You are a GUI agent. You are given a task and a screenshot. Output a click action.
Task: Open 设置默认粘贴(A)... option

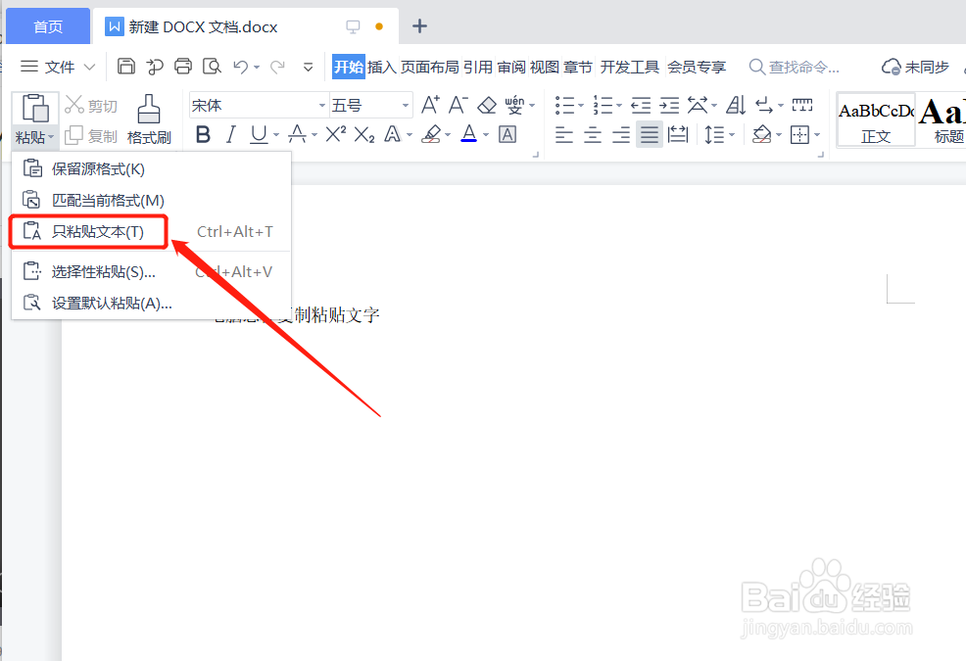151,304
